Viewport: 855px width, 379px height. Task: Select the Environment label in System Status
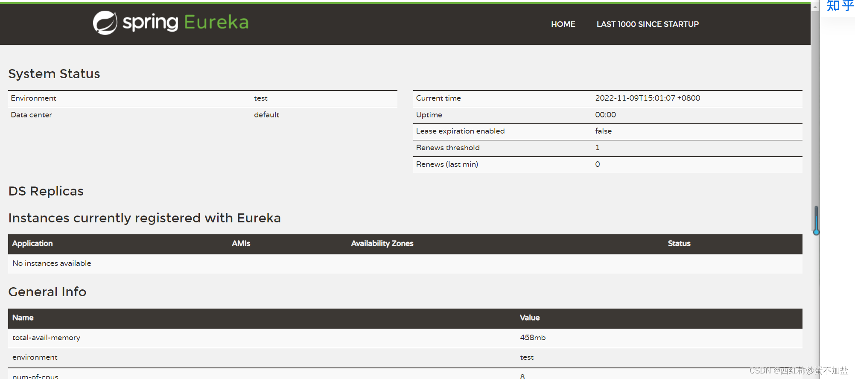tap(33, 98)
